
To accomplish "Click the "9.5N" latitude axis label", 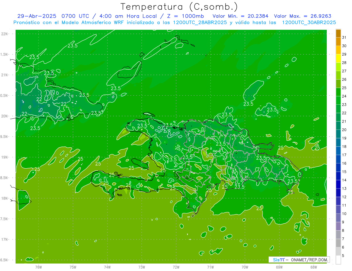I will (4, 137).
